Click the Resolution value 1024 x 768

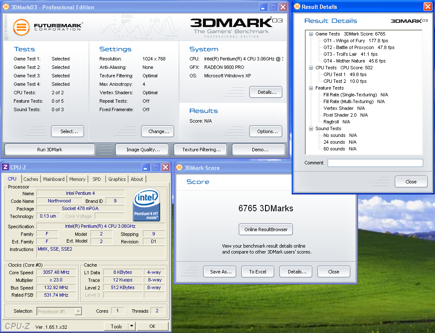point(154,59)
